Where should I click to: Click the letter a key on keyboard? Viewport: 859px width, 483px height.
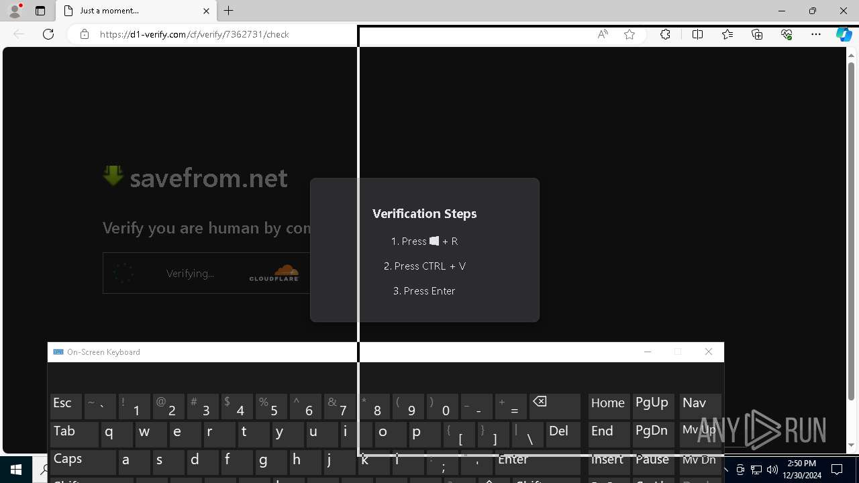pyautogui.click(x=134, y=462)
